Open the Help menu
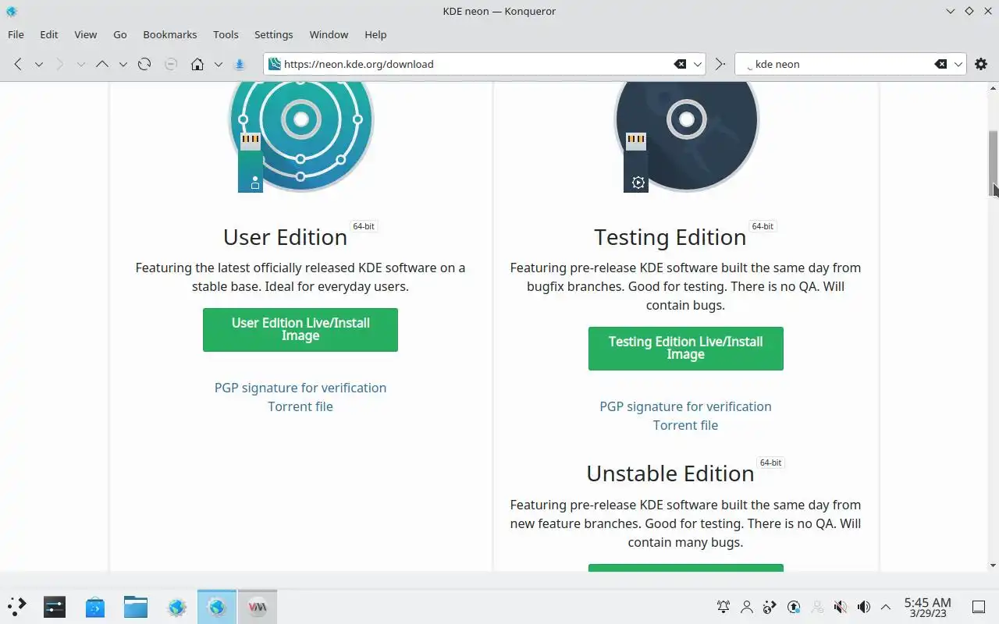The height and width of the screenshot is (624, 999). (x=375, y=34)
